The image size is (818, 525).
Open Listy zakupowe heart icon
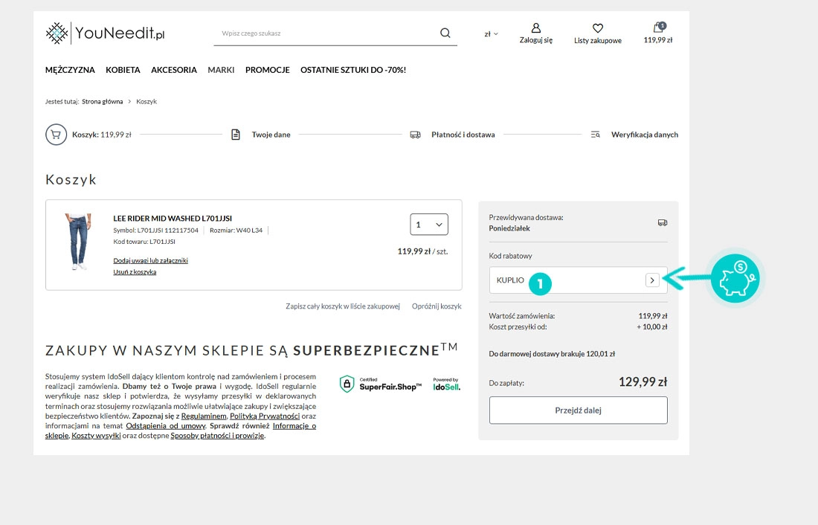597,29
